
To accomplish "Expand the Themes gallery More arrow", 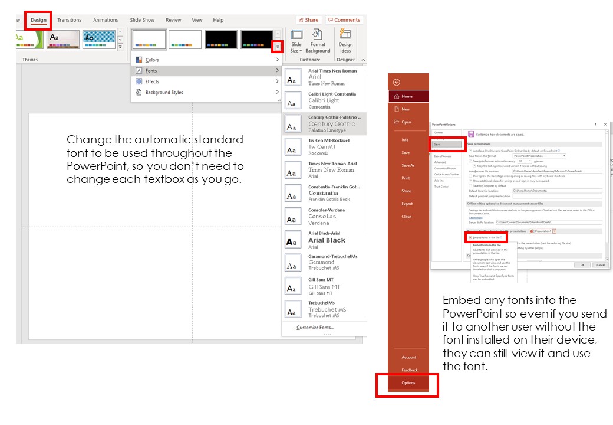I will [120, 47].
